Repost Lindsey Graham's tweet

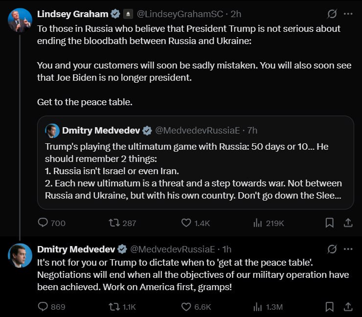[x=114, y=223]
